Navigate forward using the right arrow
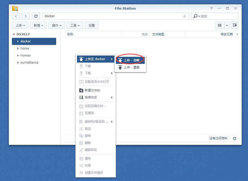 pyautogui.click(x=25, y=16)
